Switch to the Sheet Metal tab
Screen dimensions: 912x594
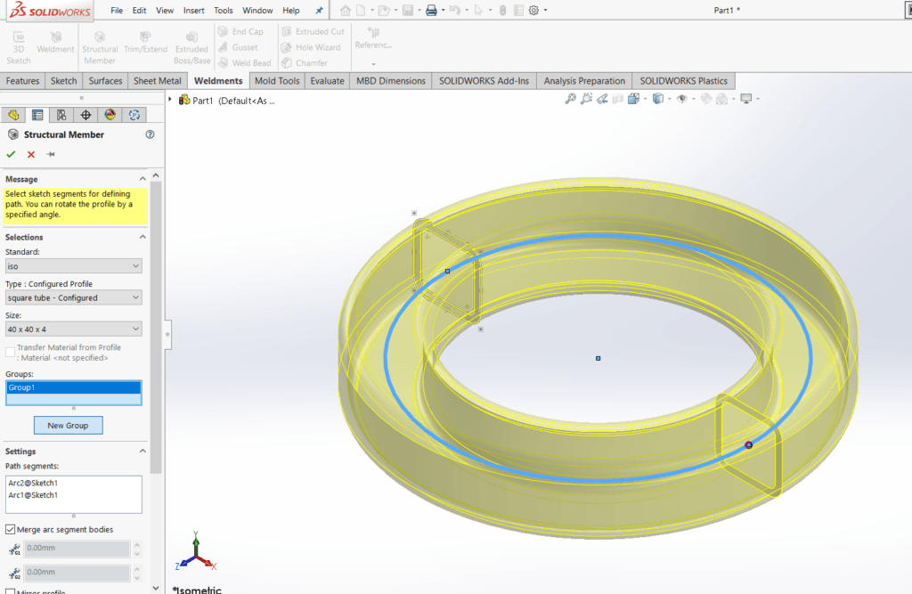click(x=157, y=81)
